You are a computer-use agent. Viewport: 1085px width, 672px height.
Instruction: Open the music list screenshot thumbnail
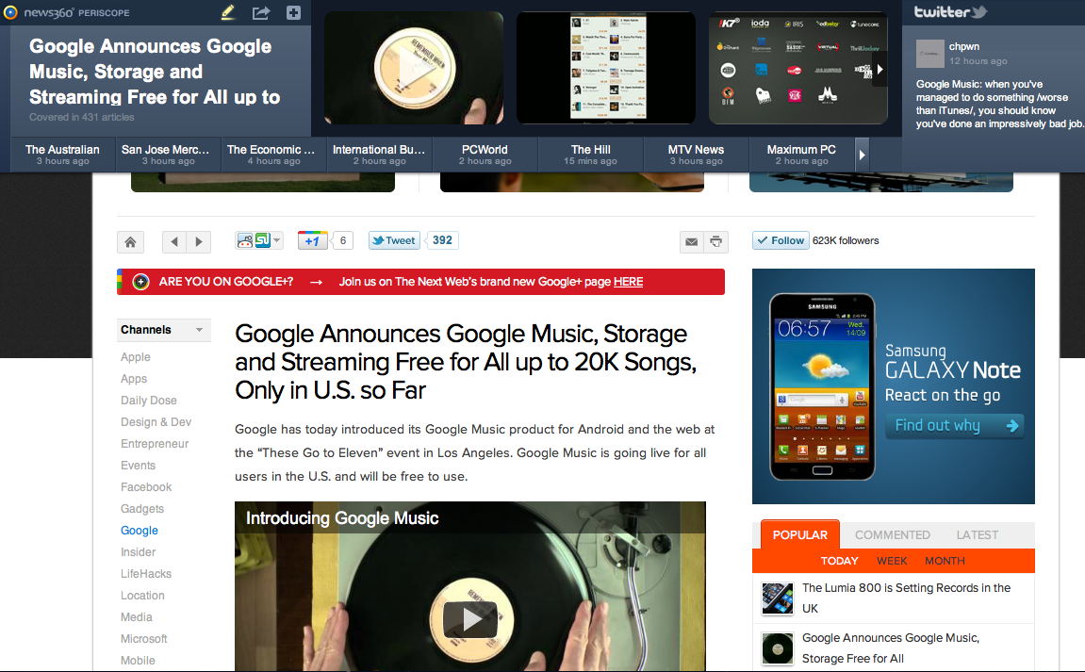point(606,68)
